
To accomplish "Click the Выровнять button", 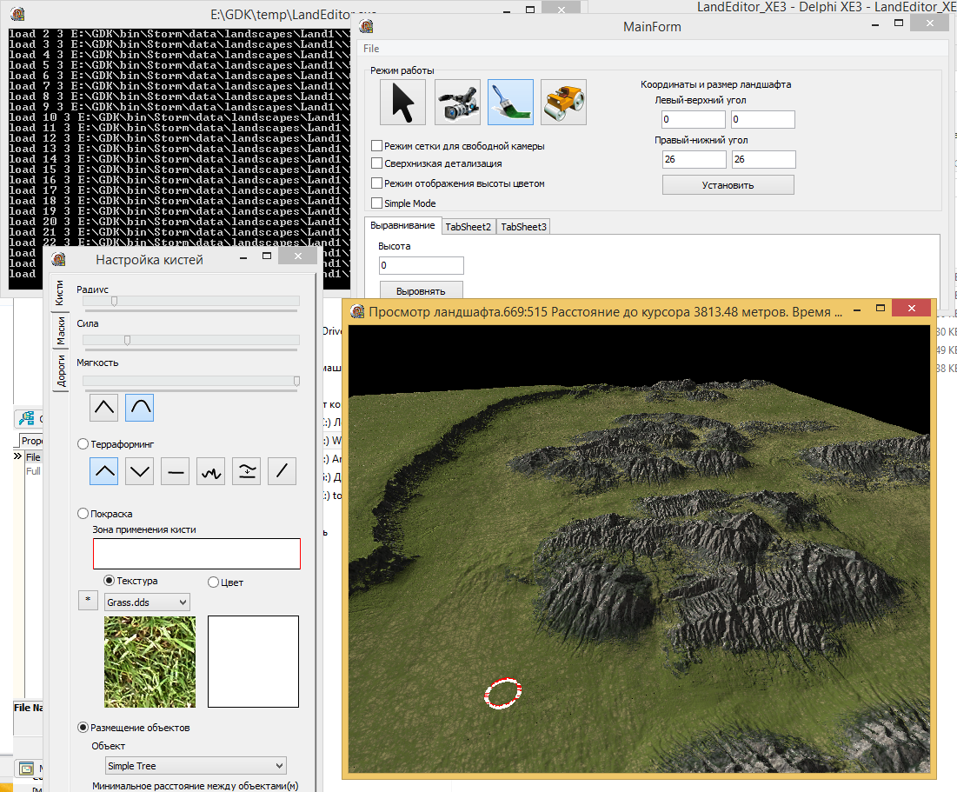I will coord(421,291).
